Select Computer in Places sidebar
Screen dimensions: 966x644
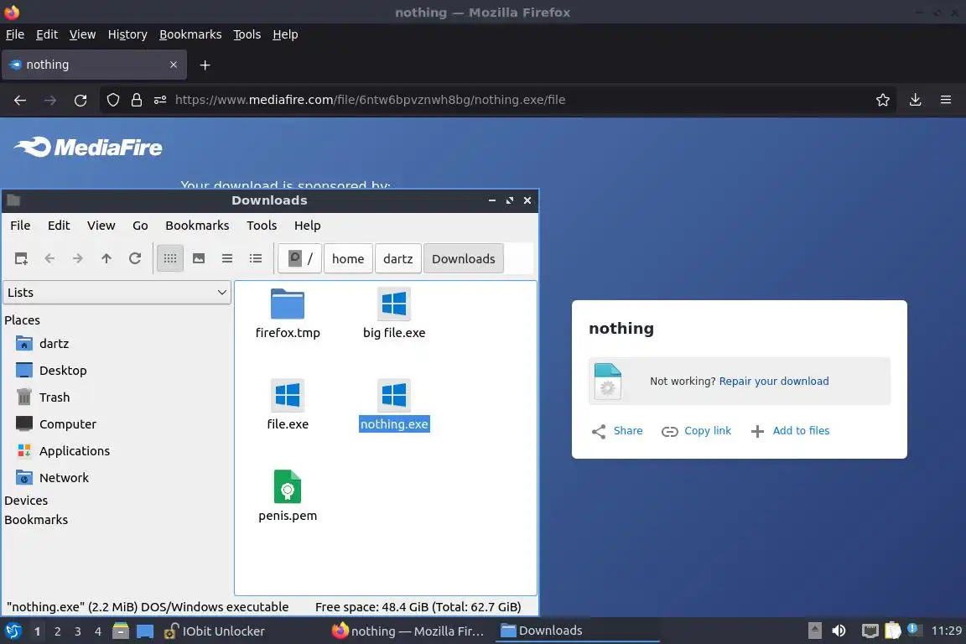pos(68,424)
